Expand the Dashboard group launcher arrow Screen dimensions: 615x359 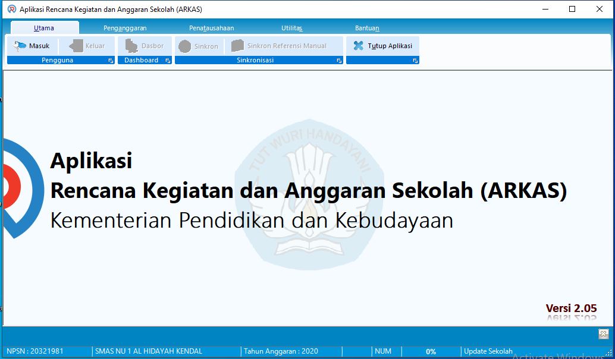click(168, 61)
